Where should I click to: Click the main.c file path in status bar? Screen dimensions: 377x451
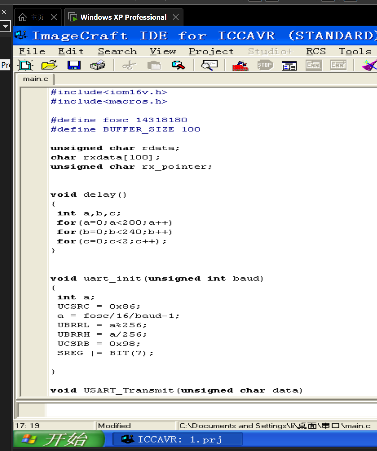point(275,426)
